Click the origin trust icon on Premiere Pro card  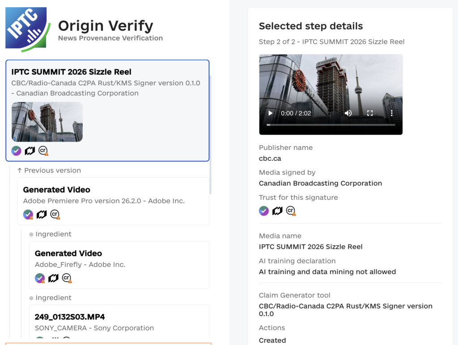[42, 215]
